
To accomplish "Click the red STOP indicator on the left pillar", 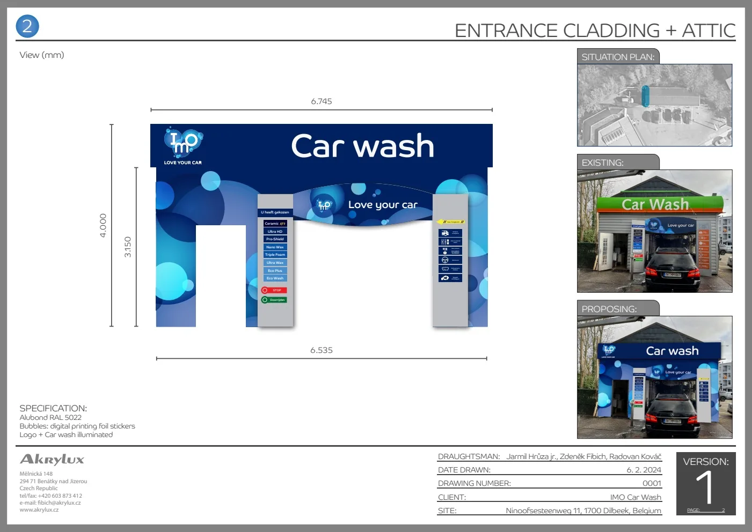I will pos(274,290).
